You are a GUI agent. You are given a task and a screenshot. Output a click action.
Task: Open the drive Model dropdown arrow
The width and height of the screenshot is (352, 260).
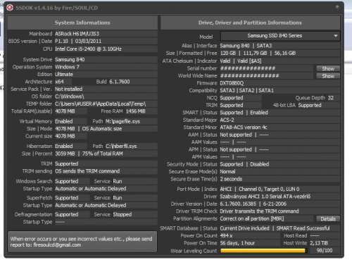[336, 36]
